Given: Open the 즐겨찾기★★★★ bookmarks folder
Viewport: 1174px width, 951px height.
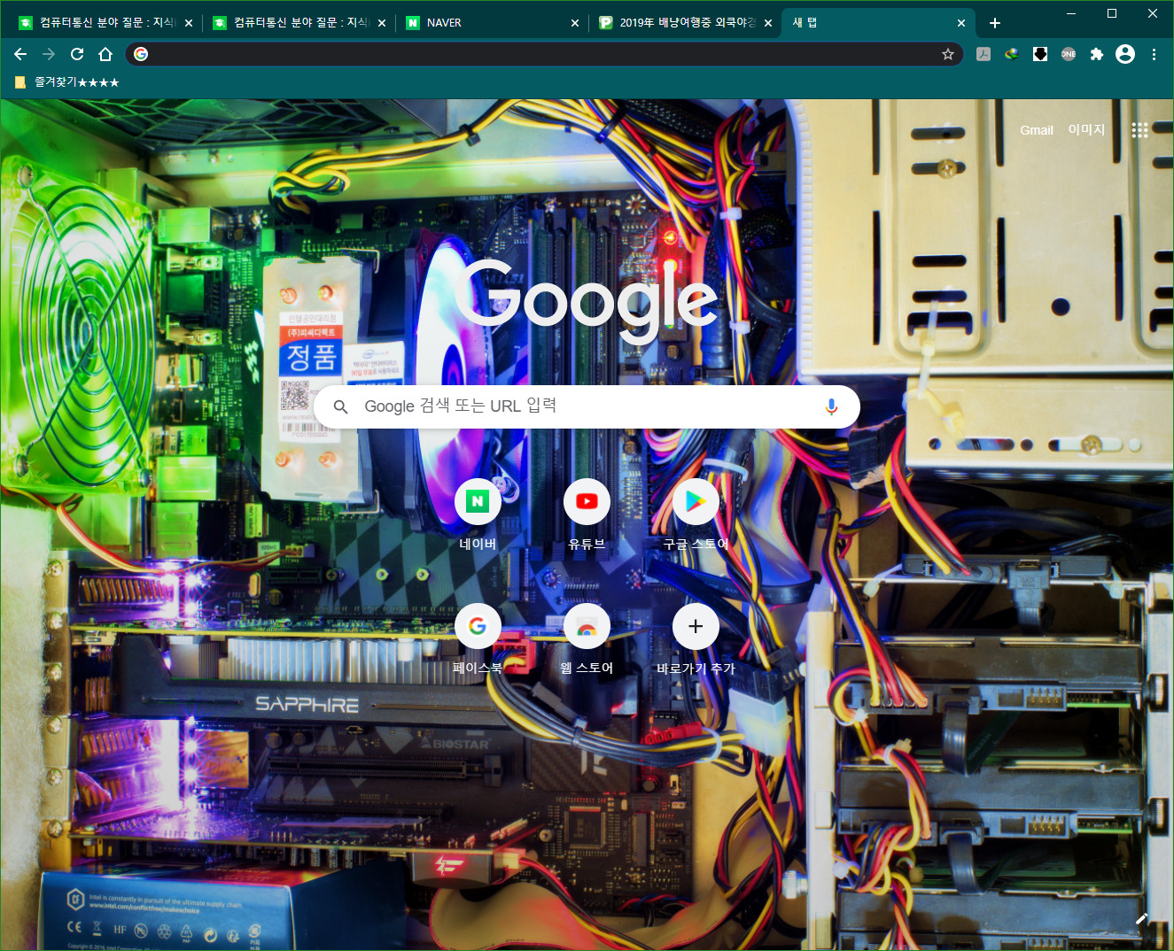Looking at the screenshot, I should (67, 82).
